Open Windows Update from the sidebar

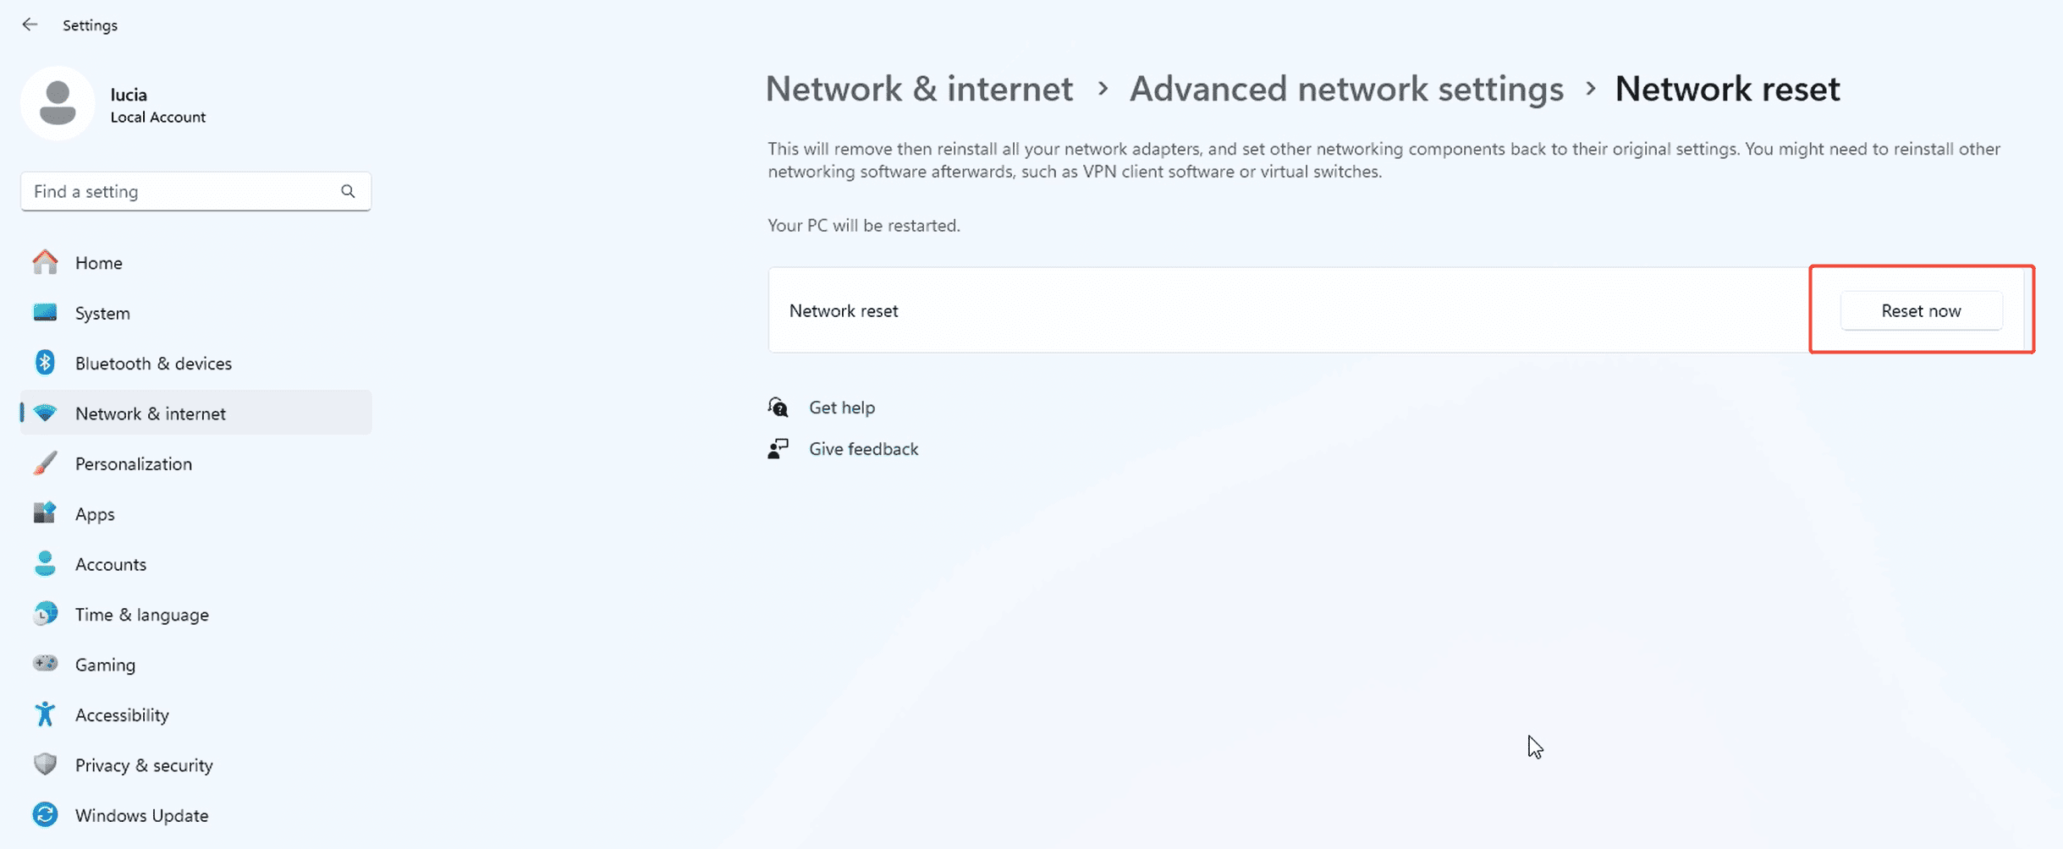pos(141,814)
